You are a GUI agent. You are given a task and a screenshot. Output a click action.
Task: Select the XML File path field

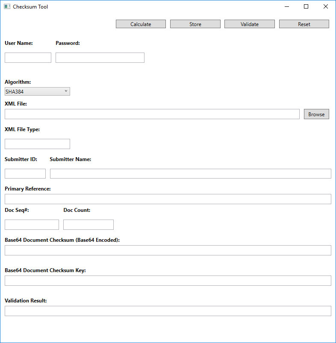tap(152, 114)
